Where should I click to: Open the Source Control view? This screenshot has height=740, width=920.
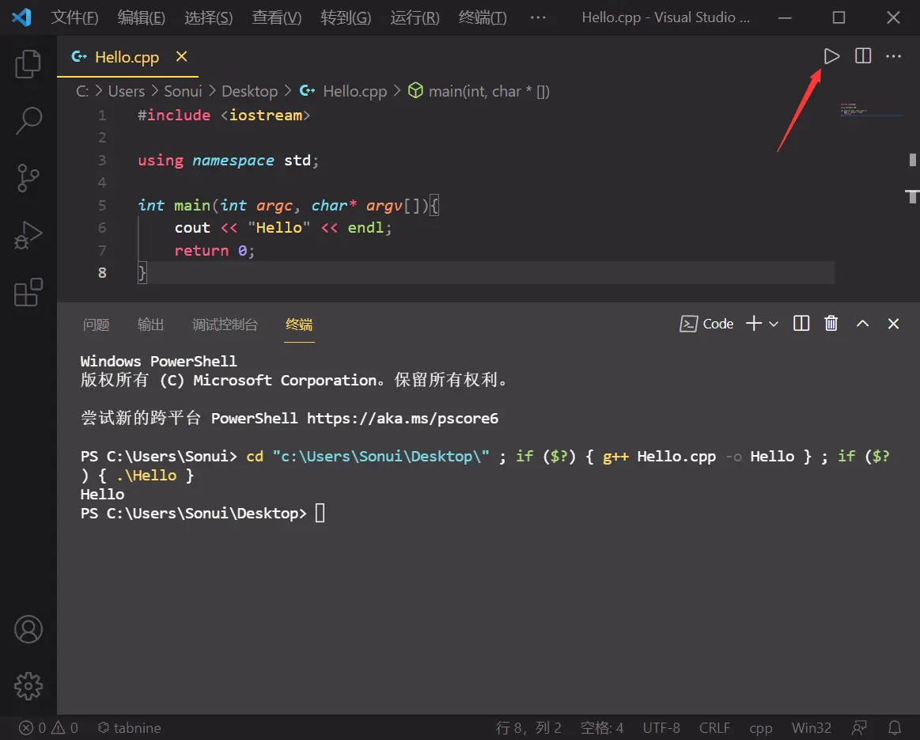(x=28, y=178)
